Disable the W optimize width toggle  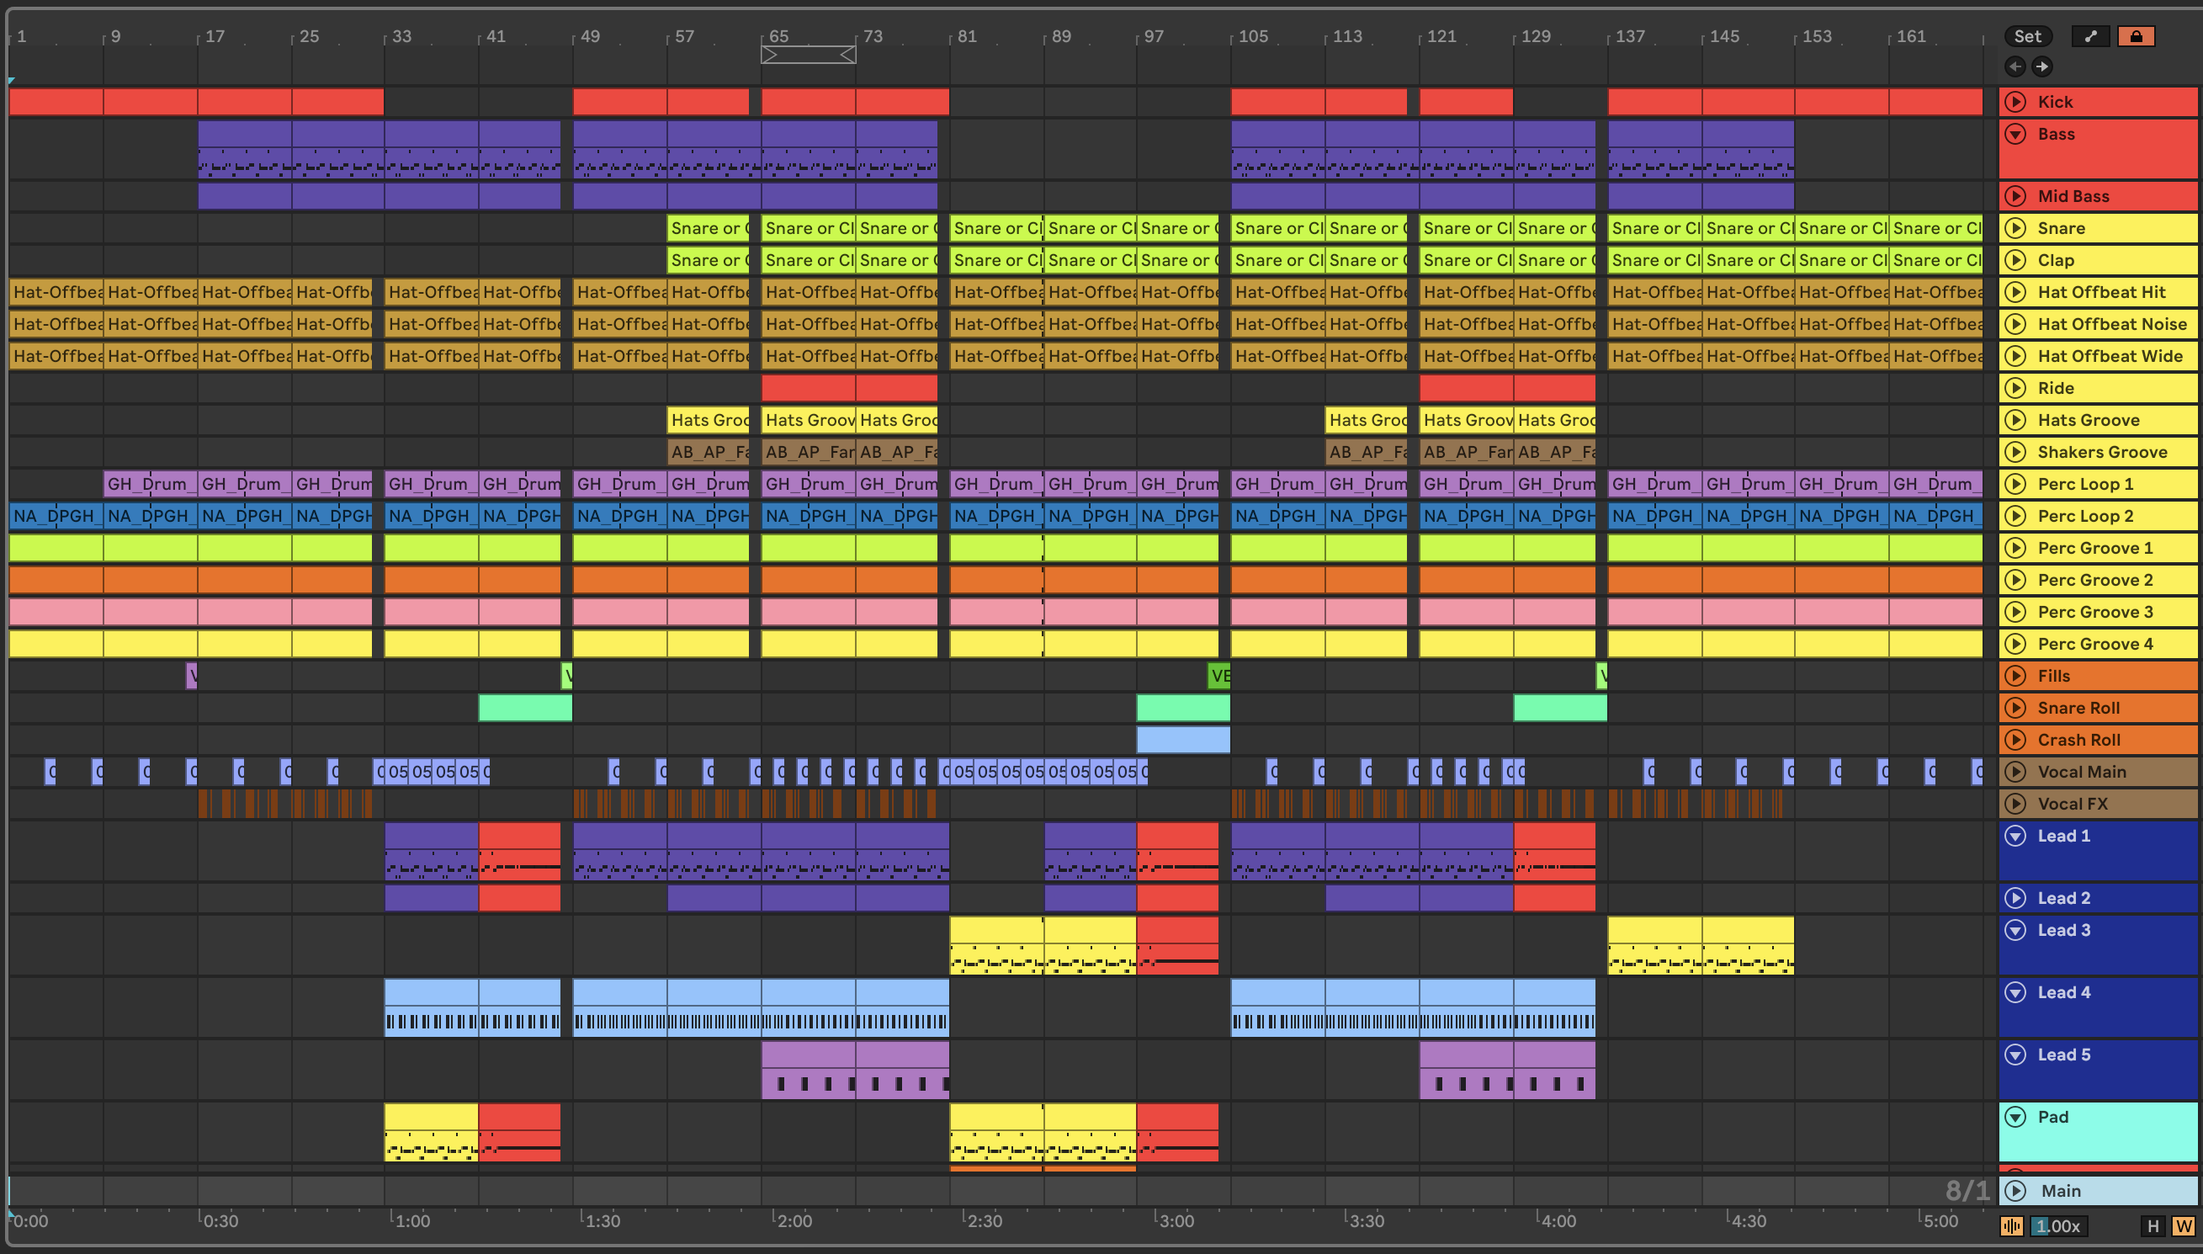tap(2183, 1225)
